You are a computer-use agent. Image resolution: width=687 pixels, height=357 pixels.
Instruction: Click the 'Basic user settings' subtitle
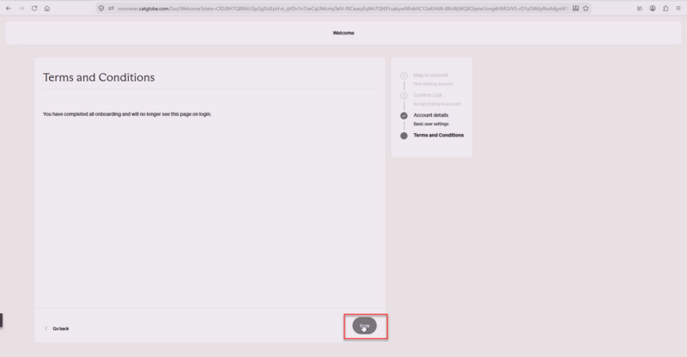[431, 124]
